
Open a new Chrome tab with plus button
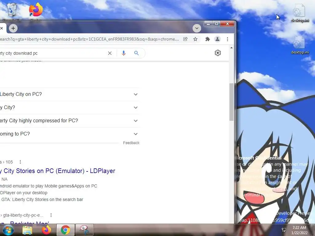pos(13,28)
